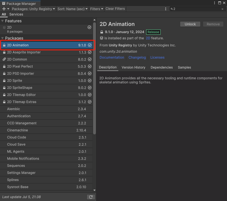This screenshot has width=227, height=201.
Task: Click inside the package search field
Action: pyautogui.click(x=197, y=9)
